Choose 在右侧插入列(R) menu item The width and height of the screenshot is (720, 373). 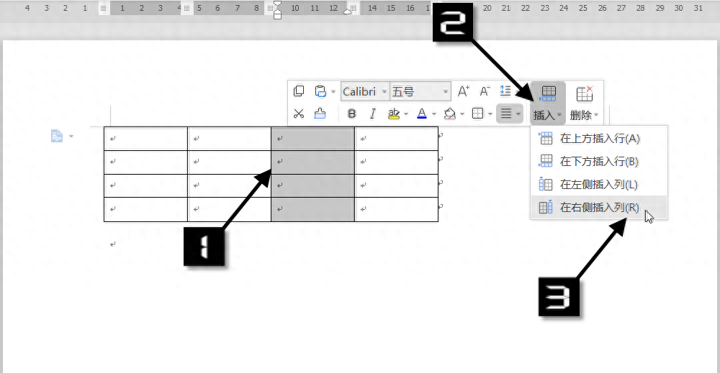pyautogui.click(x=599, y=208)
